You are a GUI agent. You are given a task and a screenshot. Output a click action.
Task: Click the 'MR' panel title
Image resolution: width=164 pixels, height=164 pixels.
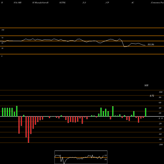[x=146, y=85]
